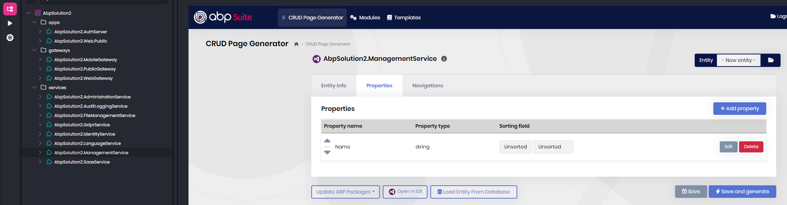Open the Entity selection dropdown
787x205 pixels.
[x=738, y=60]
